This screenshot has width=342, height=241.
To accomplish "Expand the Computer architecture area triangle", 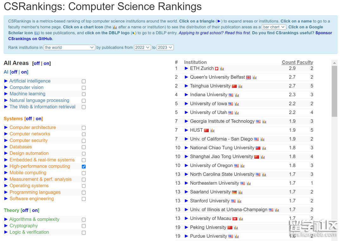I will (6, 127).
